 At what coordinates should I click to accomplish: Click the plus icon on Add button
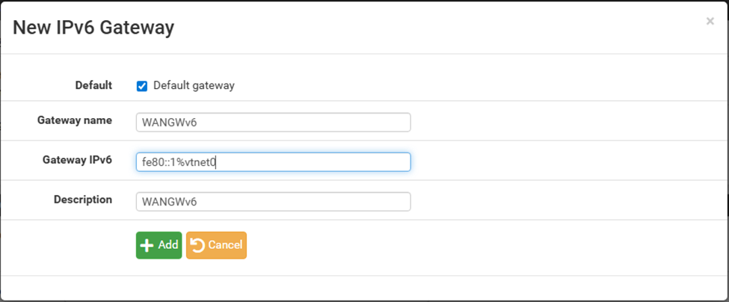147,245
